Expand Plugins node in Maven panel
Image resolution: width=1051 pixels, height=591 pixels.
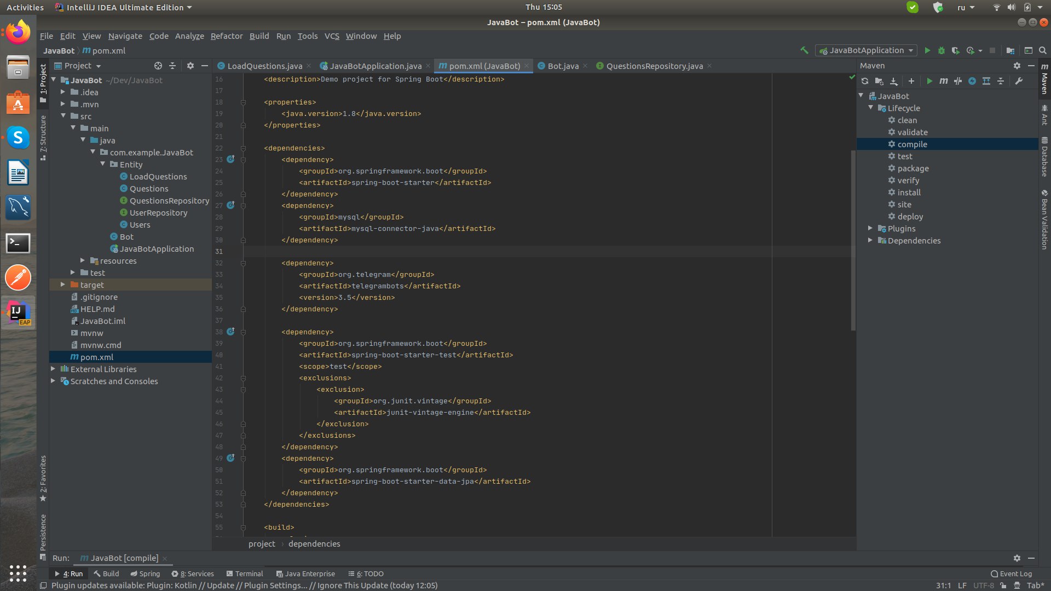click(x=870, y=228)
